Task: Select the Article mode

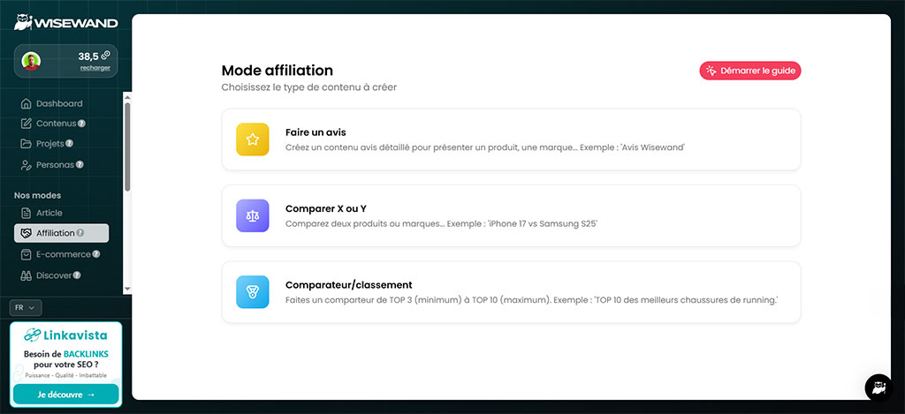Action: coord(49,213)
